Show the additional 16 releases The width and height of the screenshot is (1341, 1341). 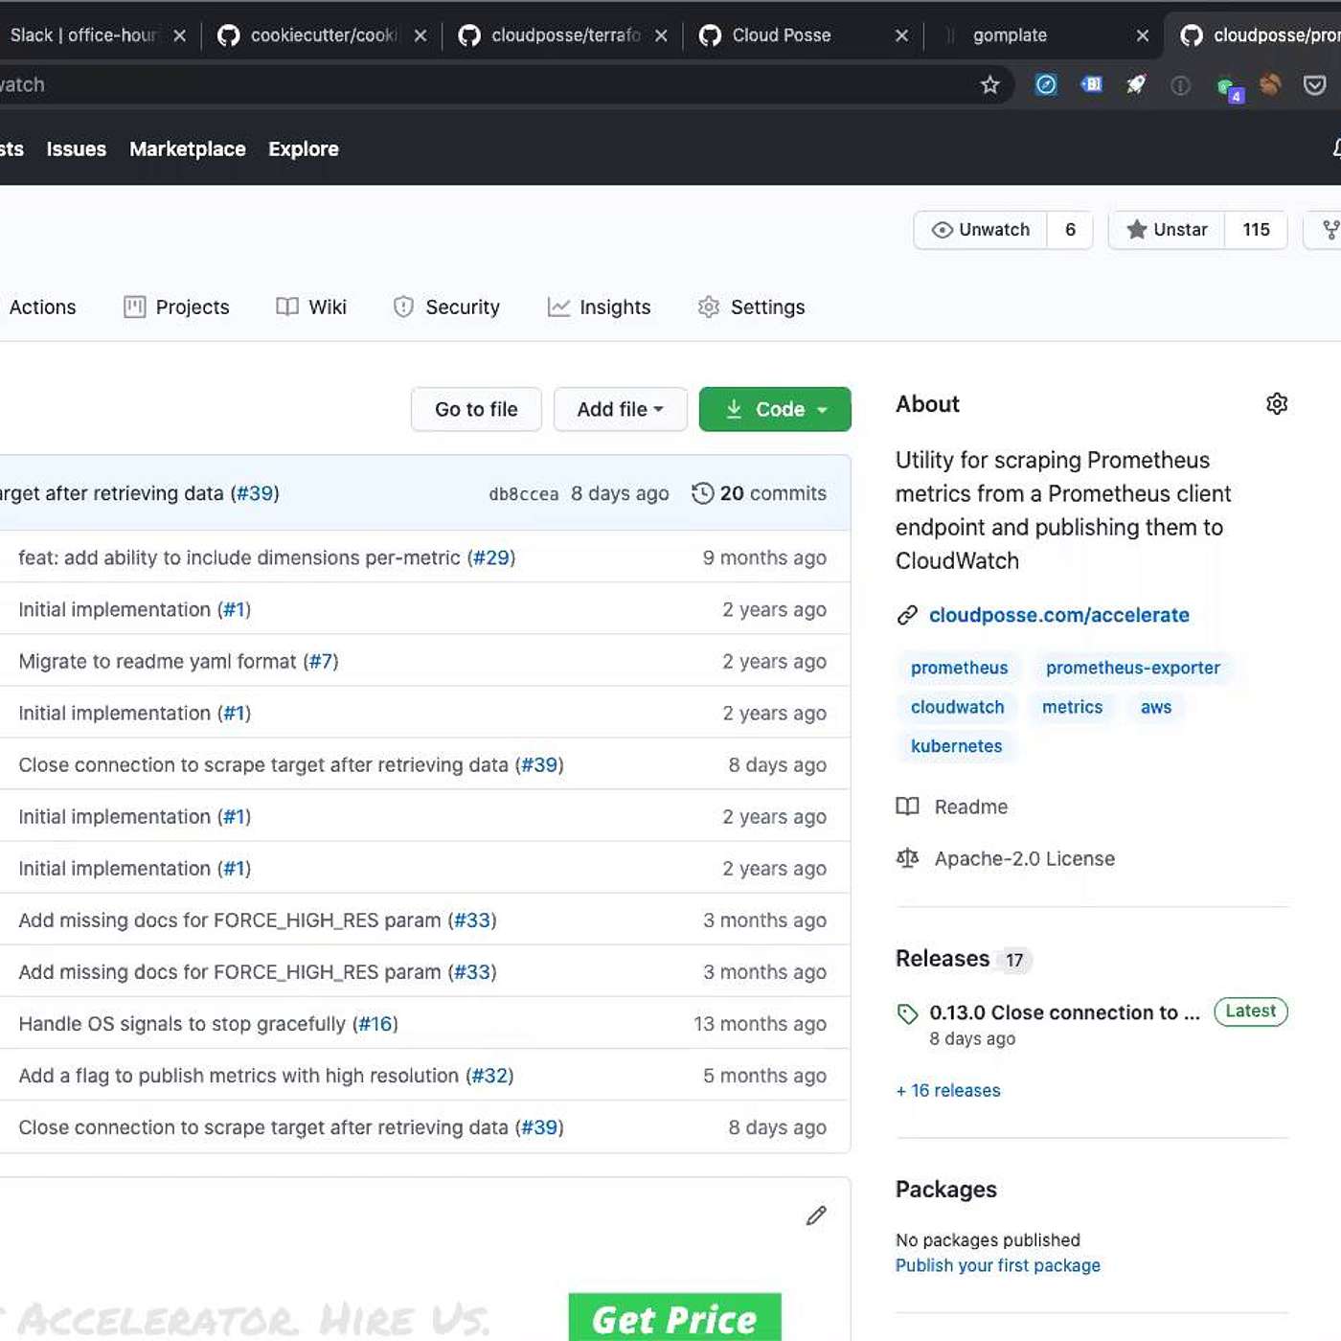coord(947,1090)
